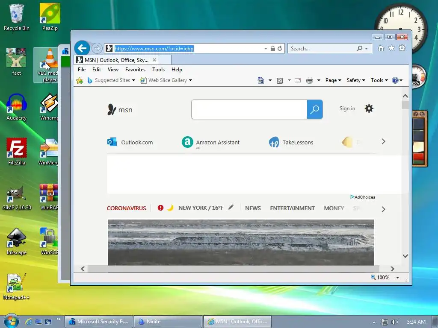
Task: Click the Windows Start orb
Action: 11,321
